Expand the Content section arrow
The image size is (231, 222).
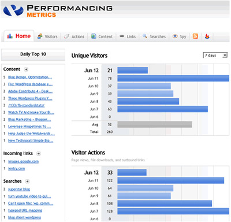pyautogui.click(x=26, y=69)
